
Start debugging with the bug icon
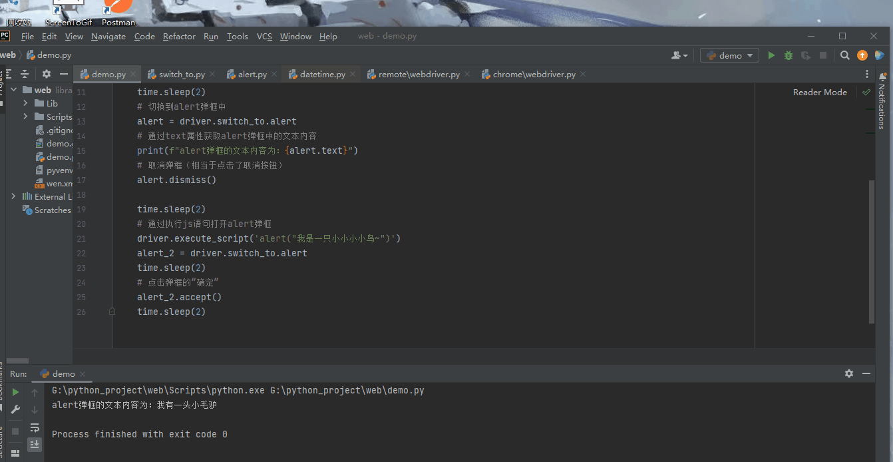pos(788,55)
